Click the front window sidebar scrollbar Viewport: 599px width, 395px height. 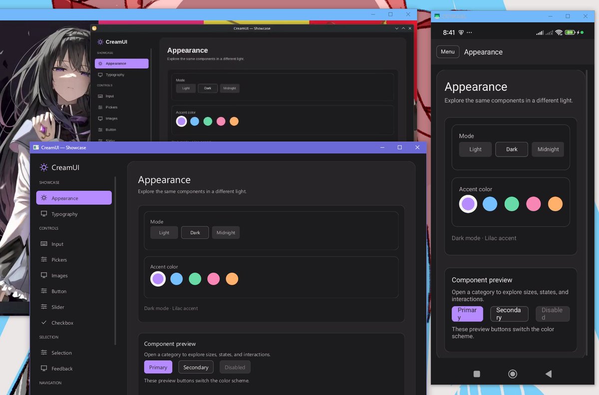pos(115,261)
